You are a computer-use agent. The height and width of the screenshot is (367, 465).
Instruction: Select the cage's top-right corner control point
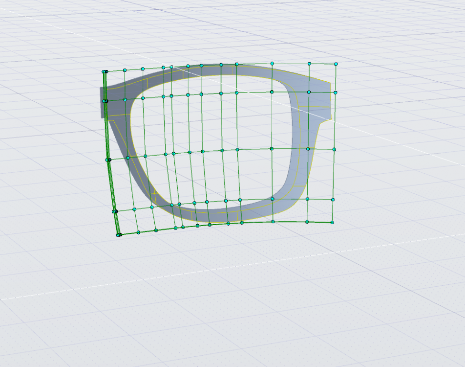coord(336,64)
